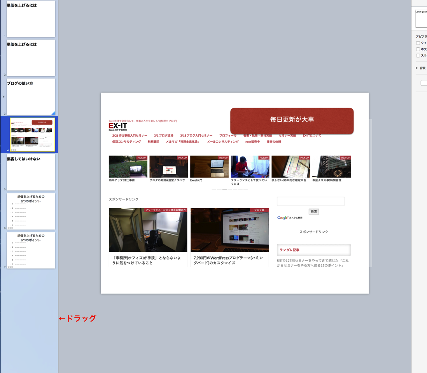Click 仕事の依頼 on the slide
The width and height of the screenshot is (427, 373).
(x=274, y=142)
